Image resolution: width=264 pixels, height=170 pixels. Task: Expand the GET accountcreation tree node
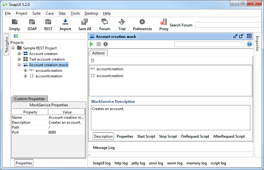coord(25,71)
